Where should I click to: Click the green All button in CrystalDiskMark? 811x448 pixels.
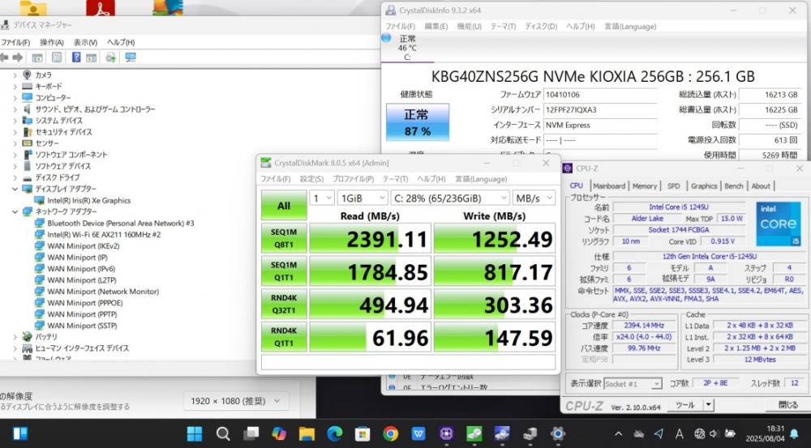[x=284, y=206]
